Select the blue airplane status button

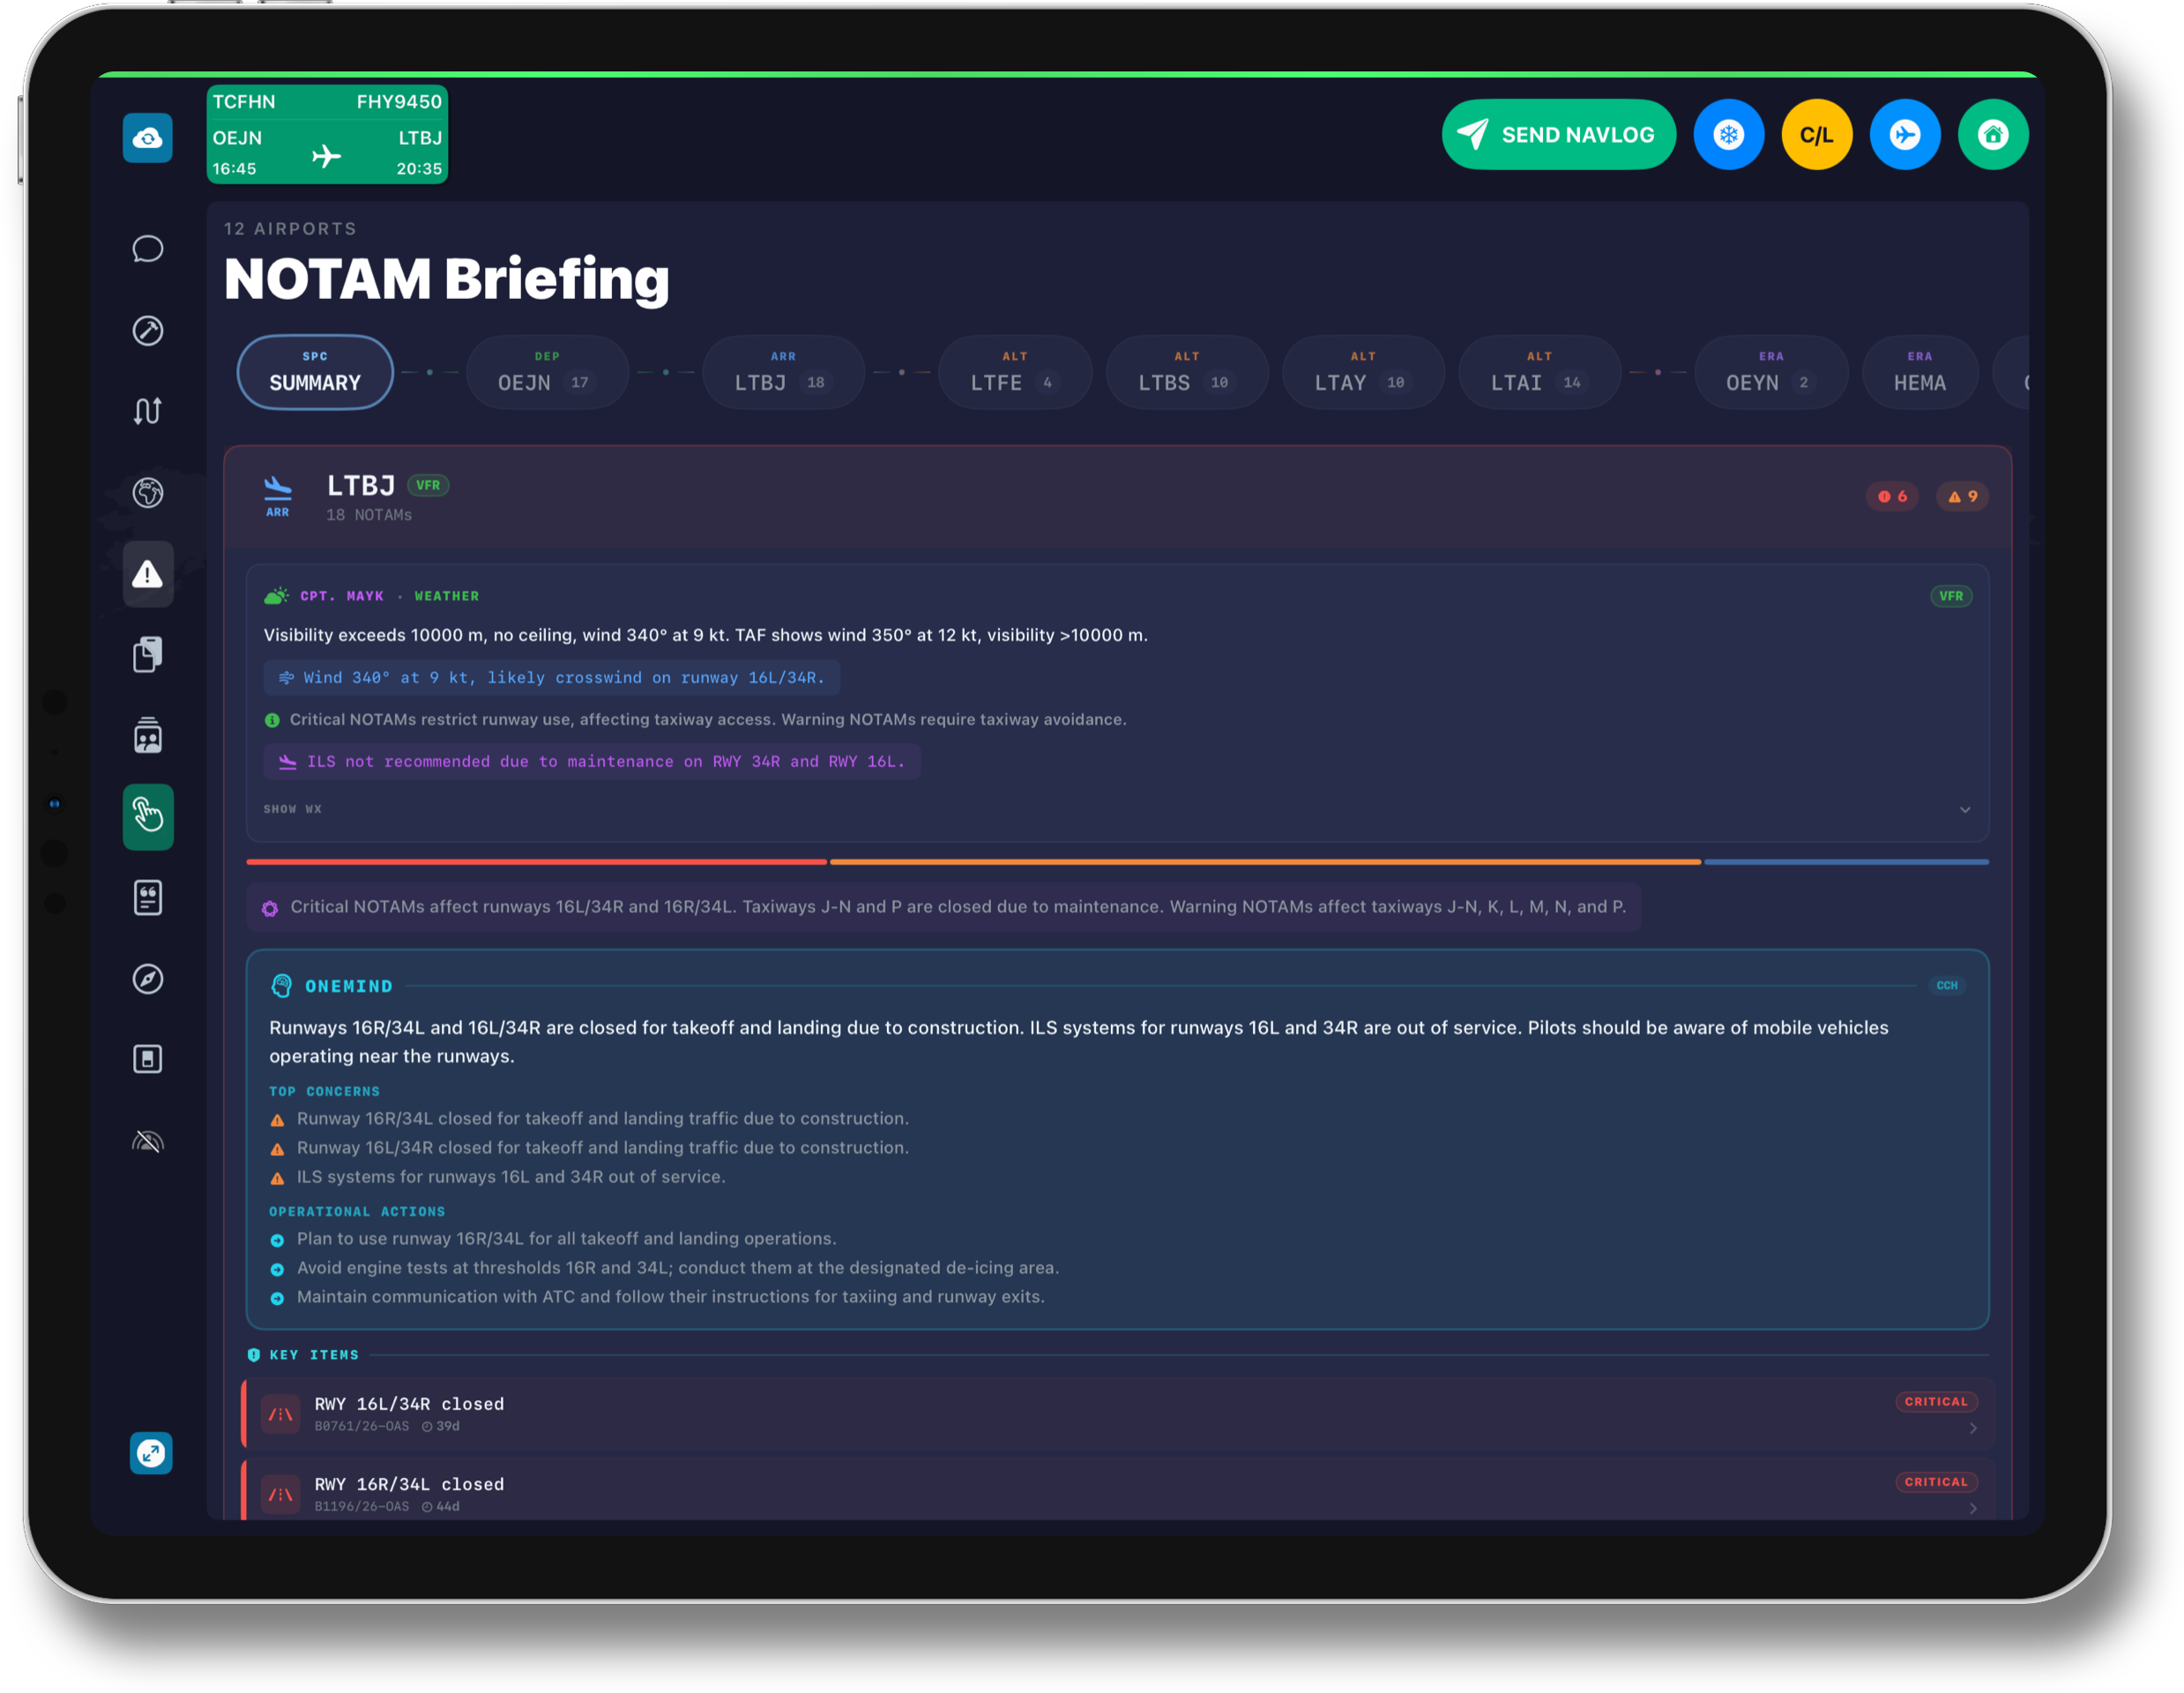(x=1905, y=134)
